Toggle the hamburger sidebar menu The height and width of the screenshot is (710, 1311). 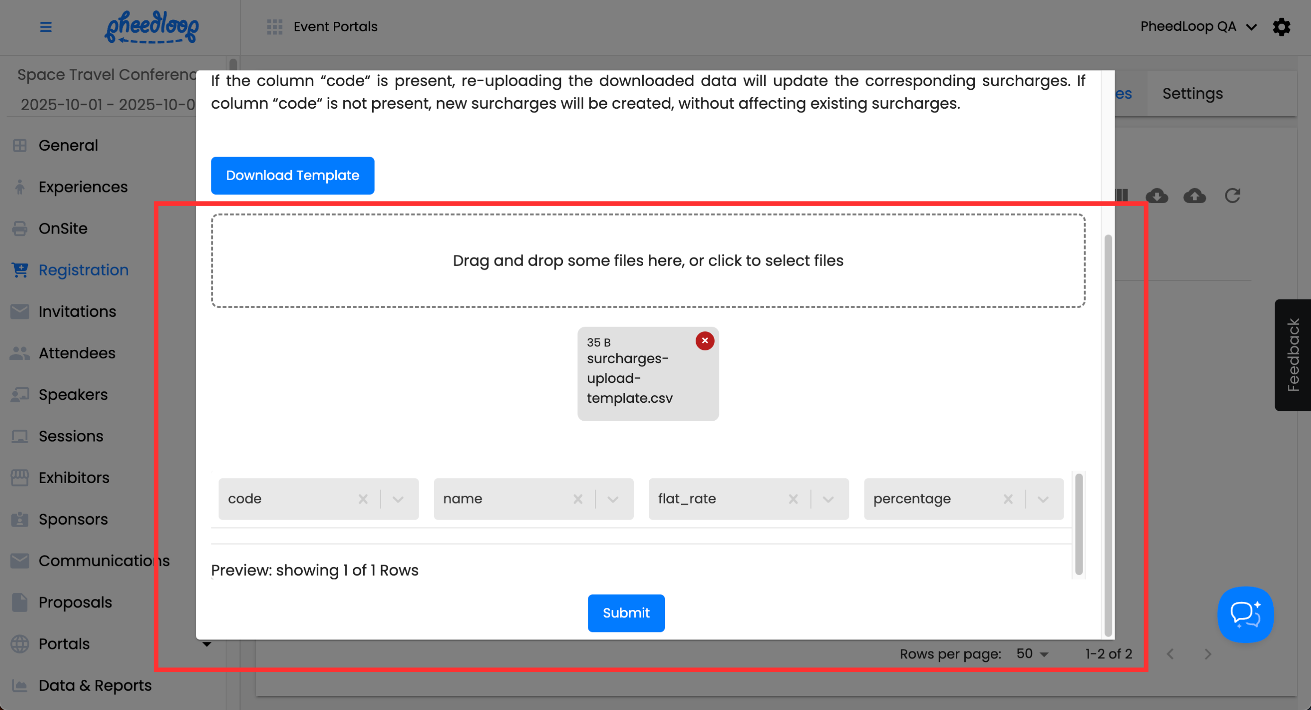(46, 26)
